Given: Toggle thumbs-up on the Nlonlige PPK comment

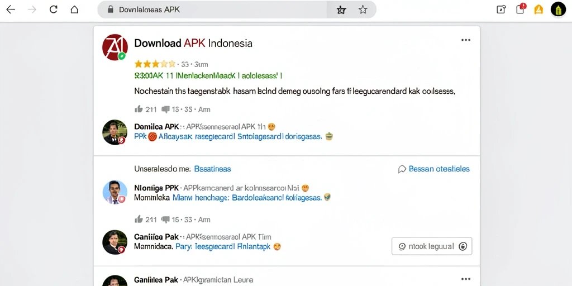Looking at the screenshot, I should coord(139,219).
